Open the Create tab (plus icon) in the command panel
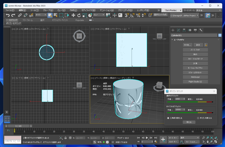 pos(173,30)
